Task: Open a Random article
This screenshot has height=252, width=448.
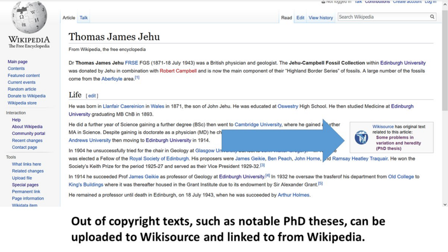Action: [x=22, y=89]
